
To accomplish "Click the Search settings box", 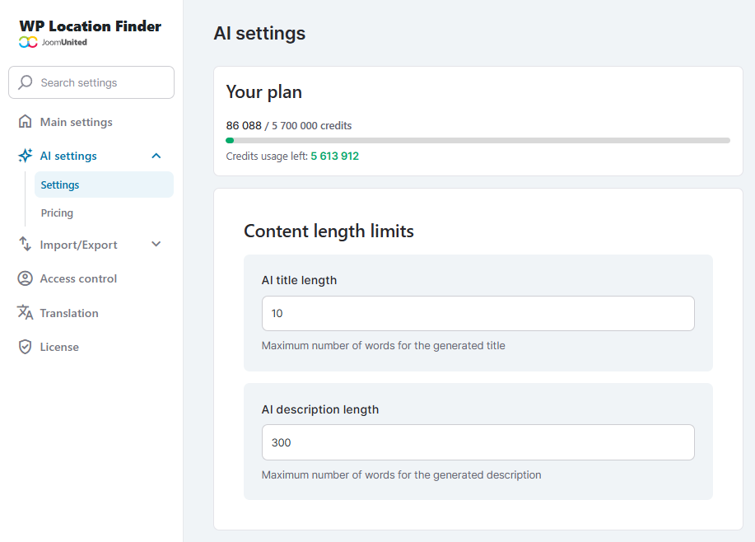I will click(x=91, y=82).
